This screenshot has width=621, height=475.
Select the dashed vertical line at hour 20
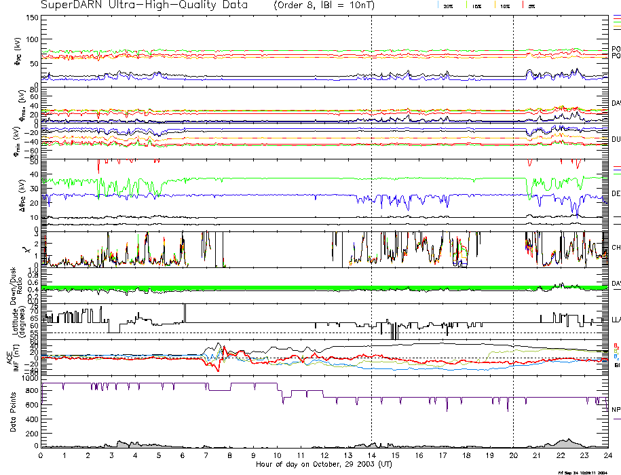513,204
